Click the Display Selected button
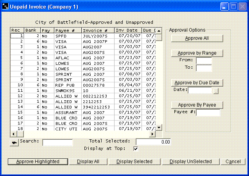Image resolution: width=249 pixels, height=176 pixels. tap(134, 162)
